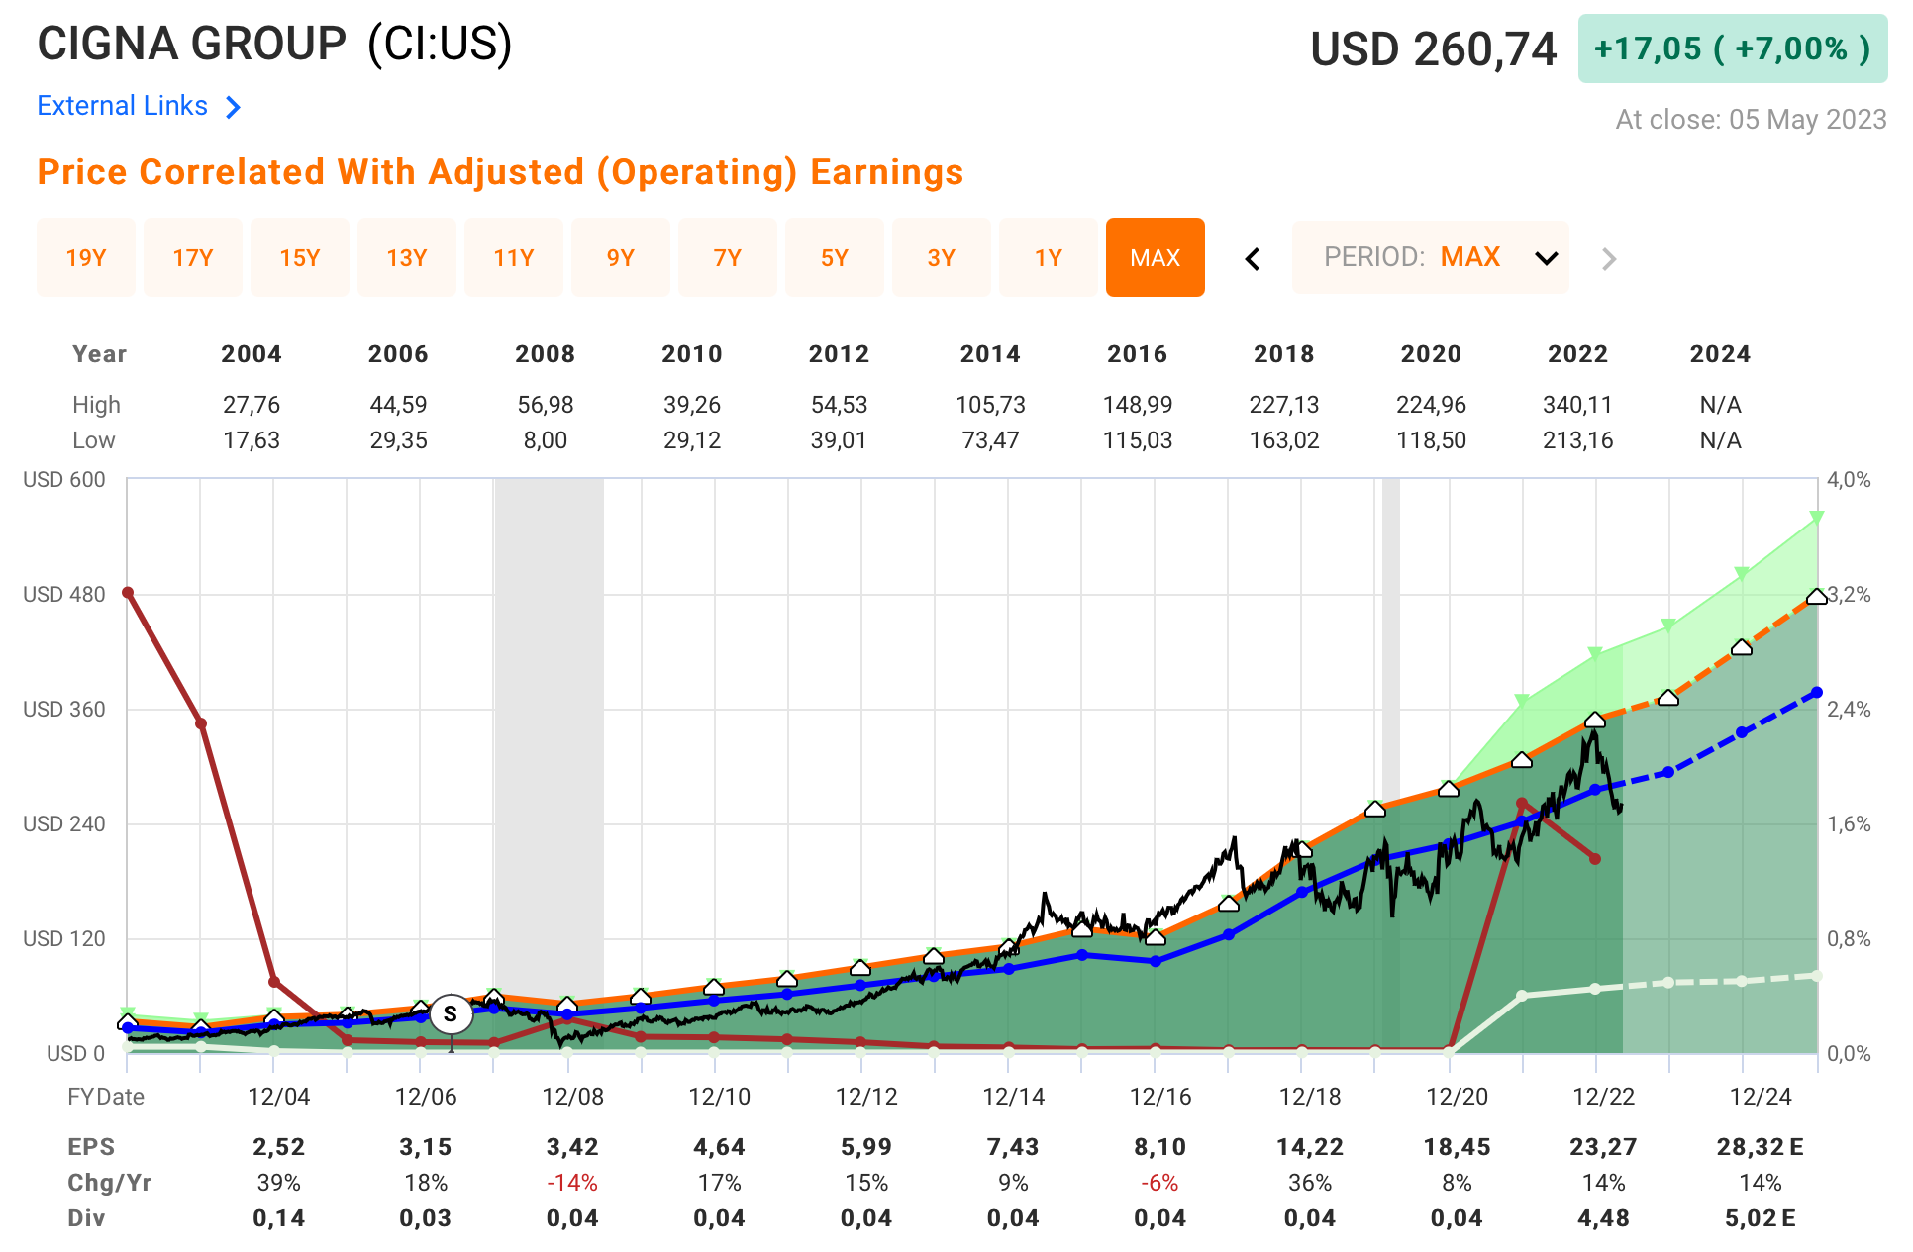The width and height of the screenshot is (1913, 1252).
Task: Select the MAX range button
Action: pyautogui.click(x=1156, y=258)
